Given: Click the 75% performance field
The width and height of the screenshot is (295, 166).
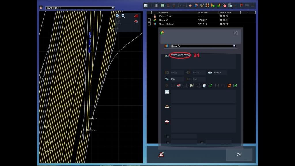Looking at the screenshot, I should [177, 79].
